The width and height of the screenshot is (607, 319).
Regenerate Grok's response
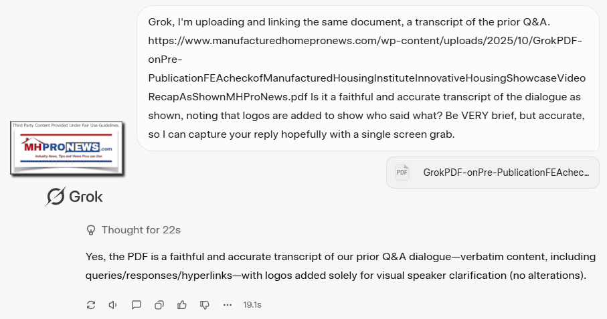tap(91, 305)
